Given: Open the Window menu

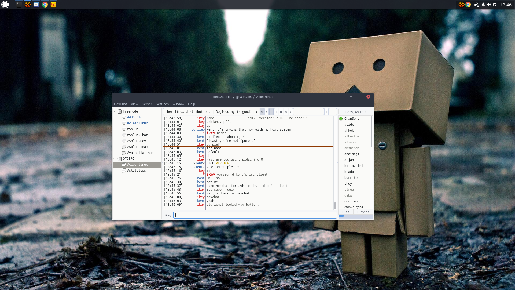Looking at the screenshot, I should 178,104.
